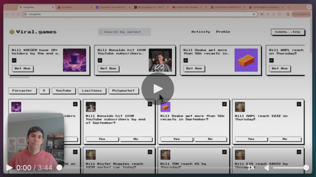The height and width of the screenshot is (177, 316).
Task: Switch to the Contain Page on $DEGEN tab
Action: click(x=228, y=7)
